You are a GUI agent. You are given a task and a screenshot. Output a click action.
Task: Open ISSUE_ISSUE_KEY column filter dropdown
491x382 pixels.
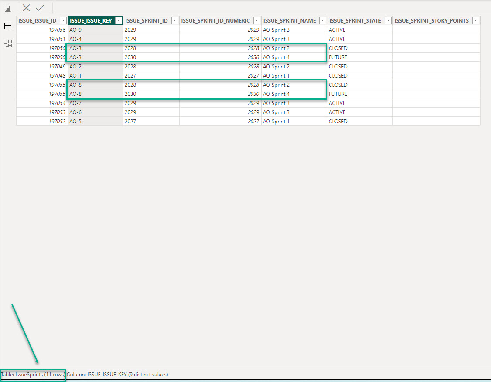click(118, 20)
